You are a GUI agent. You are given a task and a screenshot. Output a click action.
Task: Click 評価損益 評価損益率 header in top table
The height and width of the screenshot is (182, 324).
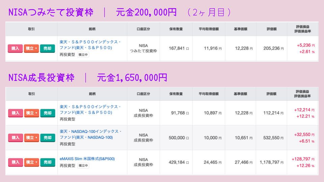click(303, 29)
